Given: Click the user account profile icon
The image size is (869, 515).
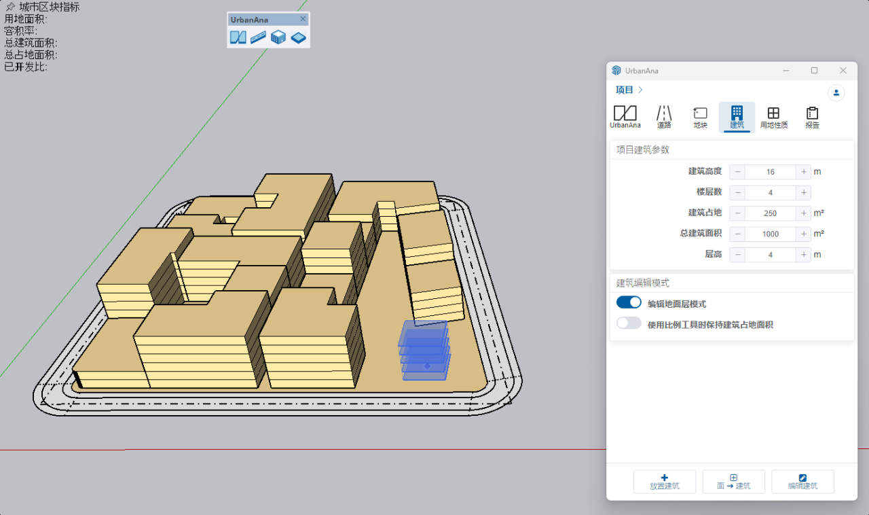Looking at the screenshot, I should (x=836, y=93).
